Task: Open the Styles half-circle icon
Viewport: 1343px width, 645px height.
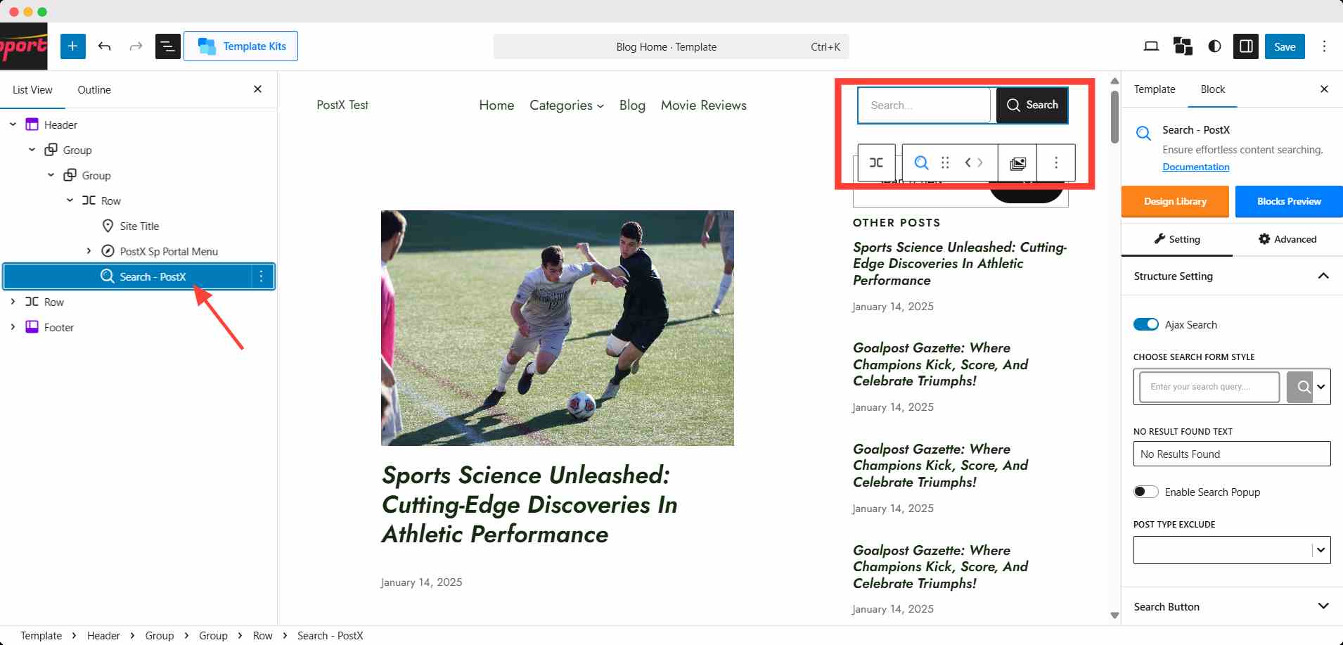Action: click(x=1214, y=46)
